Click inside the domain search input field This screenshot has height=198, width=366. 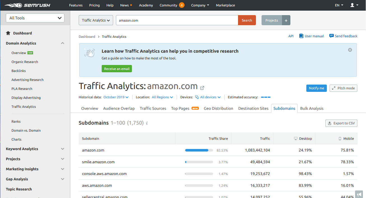(x=176, y=20)
